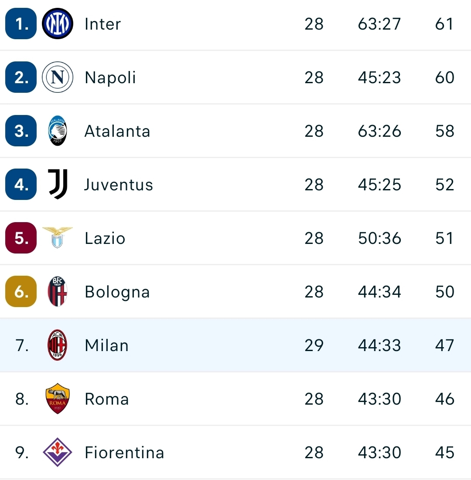Click the Juventus logo

coord(58,184)
